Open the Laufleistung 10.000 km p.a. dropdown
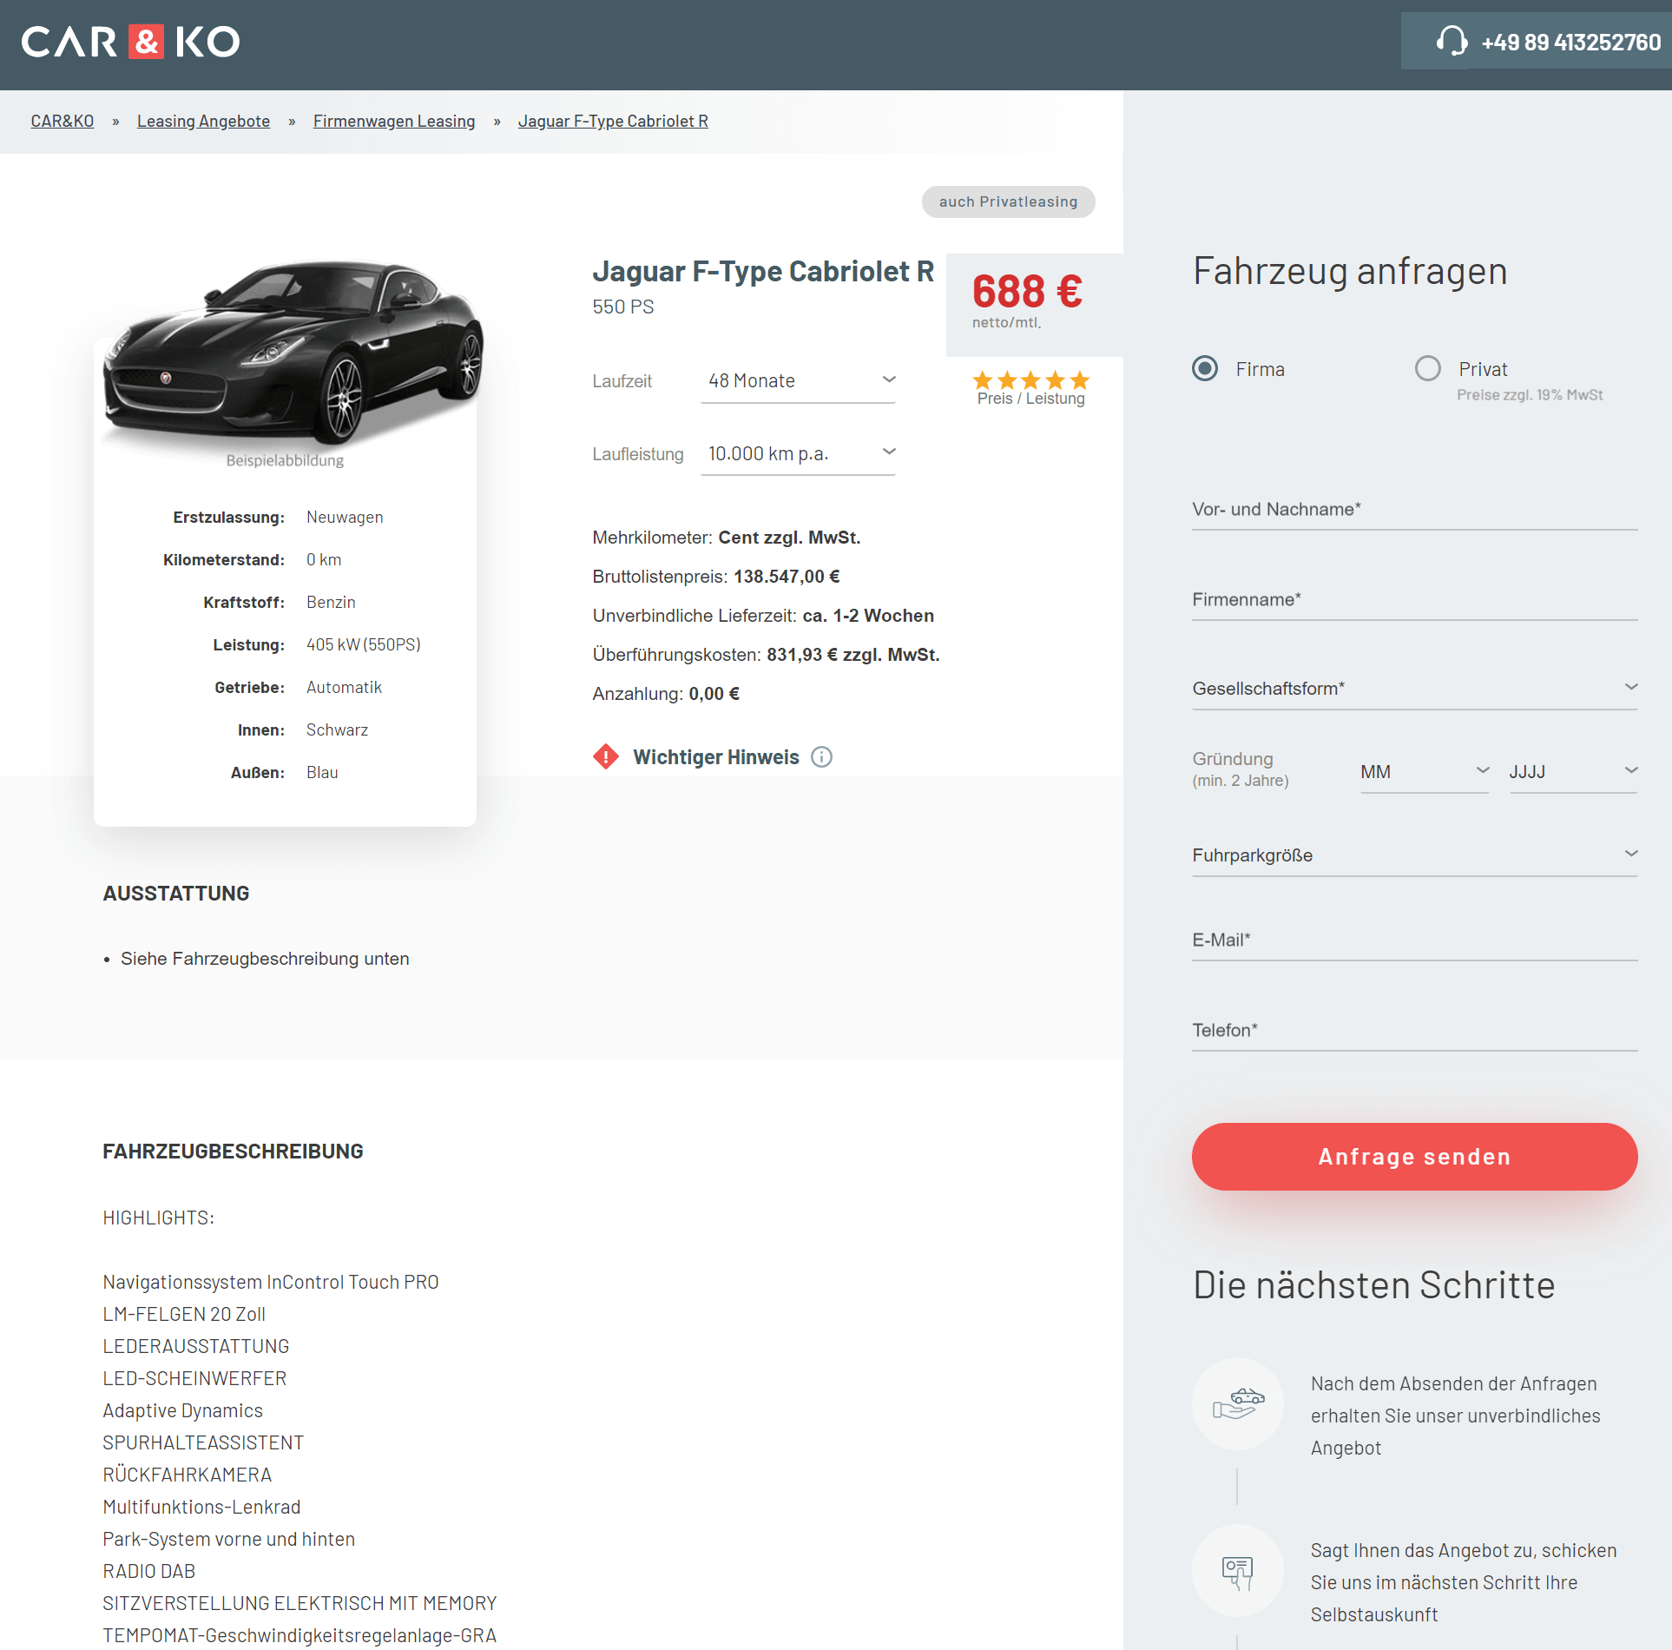The image size is (1672, 1650). [798, 454]
